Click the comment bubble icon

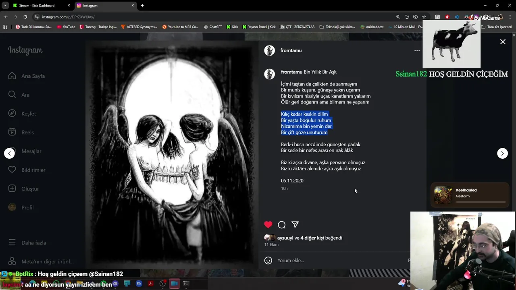pyautogui.click(x=282, y=225)
